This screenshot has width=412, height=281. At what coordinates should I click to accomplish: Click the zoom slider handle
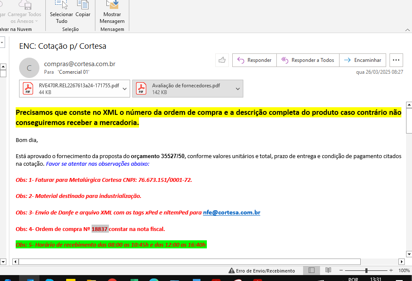tap(366, 270)
